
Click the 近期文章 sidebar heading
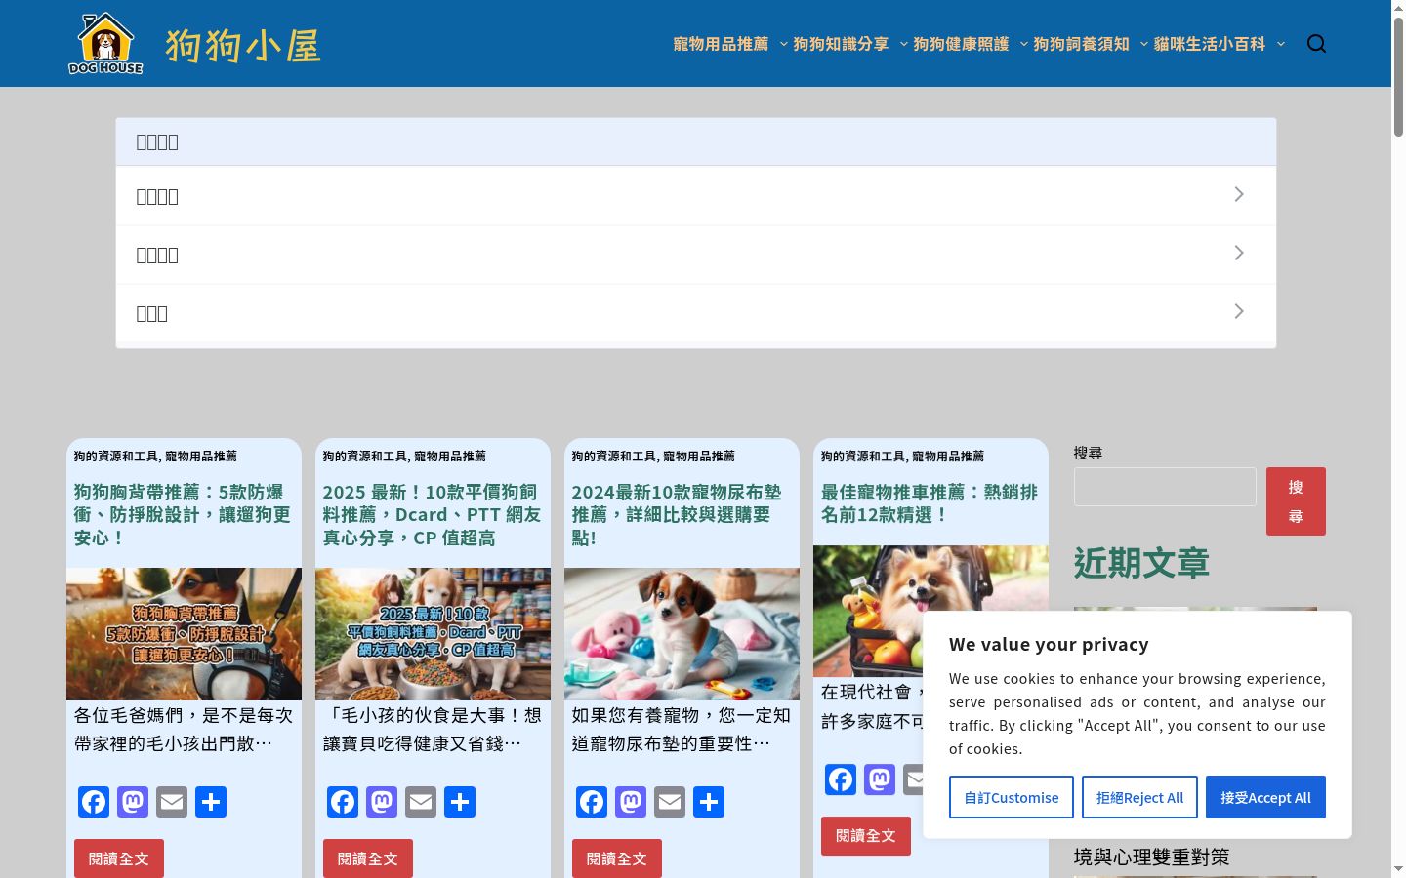tap(1141, 563)
